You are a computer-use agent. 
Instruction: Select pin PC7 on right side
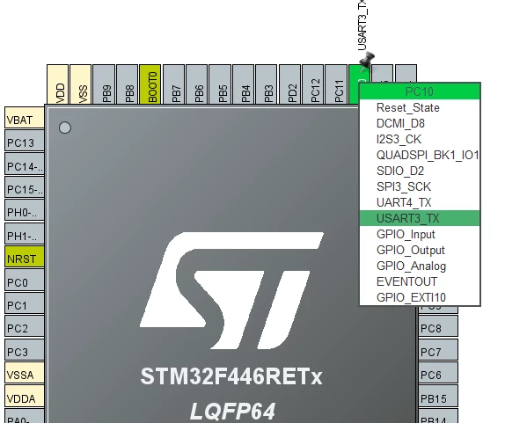(x=438, y=349)
